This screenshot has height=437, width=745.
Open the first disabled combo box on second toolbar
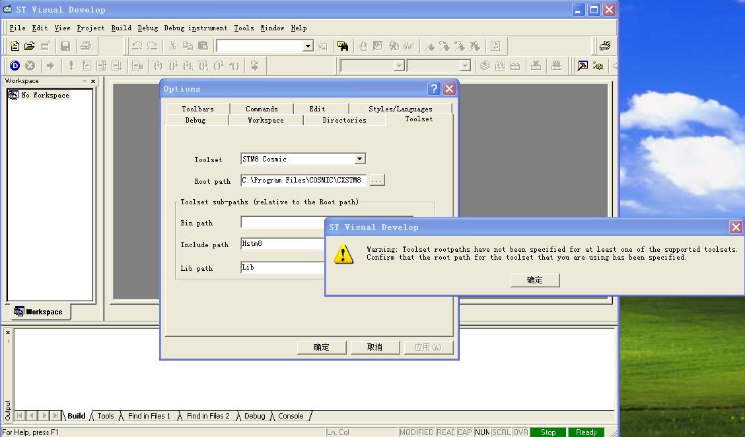coord(399,65)
